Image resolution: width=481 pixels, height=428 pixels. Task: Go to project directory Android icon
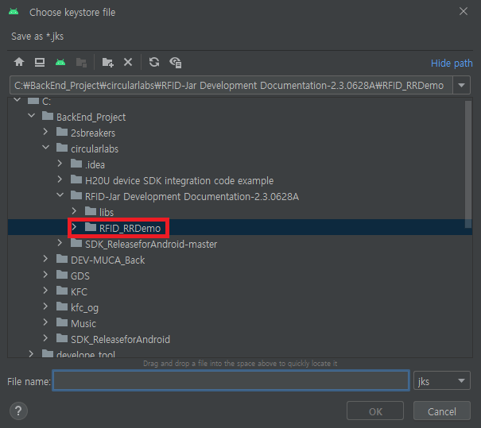click(x=60, y=62)
